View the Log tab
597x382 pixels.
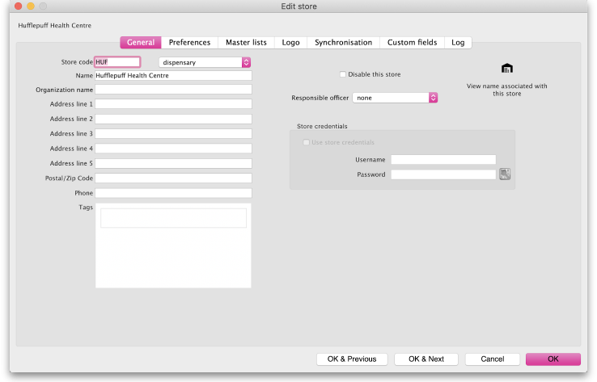458,43
